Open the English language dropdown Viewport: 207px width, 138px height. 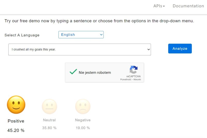pyautogui.click(x=81, y=35)
